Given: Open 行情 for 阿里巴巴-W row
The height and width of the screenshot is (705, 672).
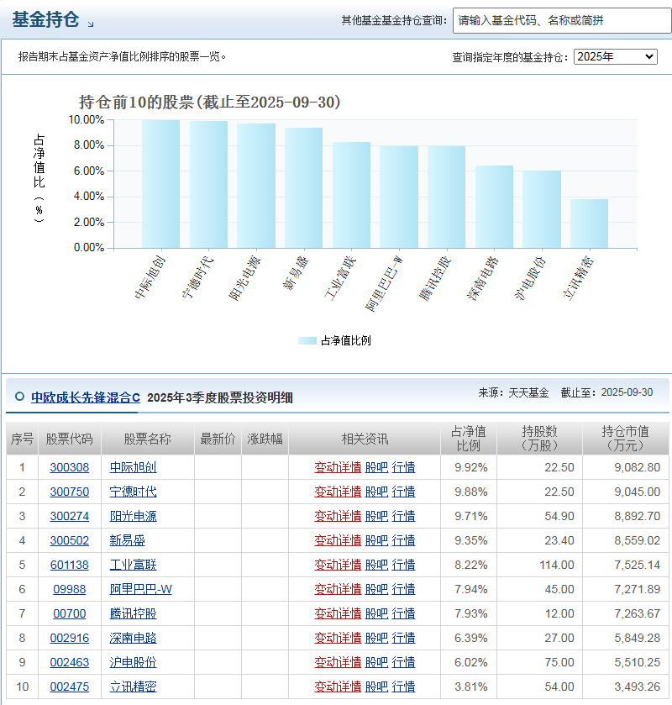Looking at the screenshot, I should pyautogui.click(x=403, y=589).
